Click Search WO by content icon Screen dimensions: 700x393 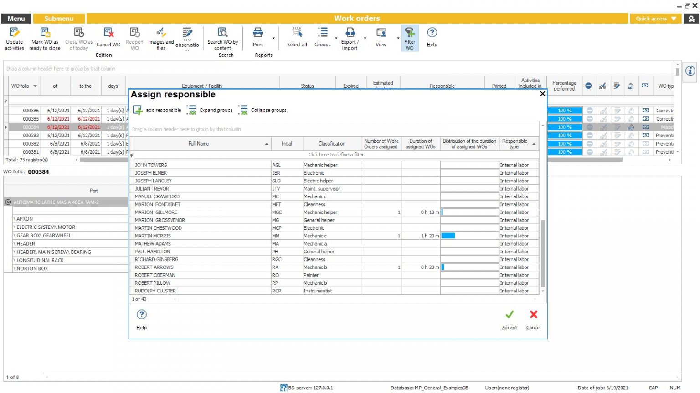222,33
